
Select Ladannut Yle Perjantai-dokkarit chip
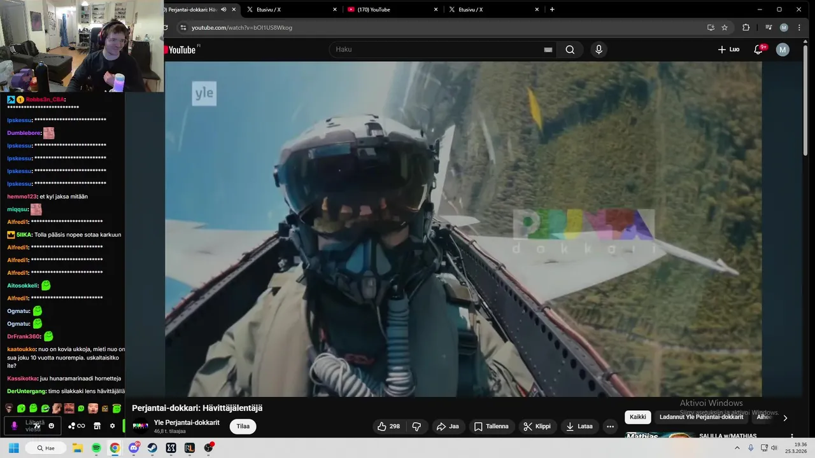coord(701,417)
